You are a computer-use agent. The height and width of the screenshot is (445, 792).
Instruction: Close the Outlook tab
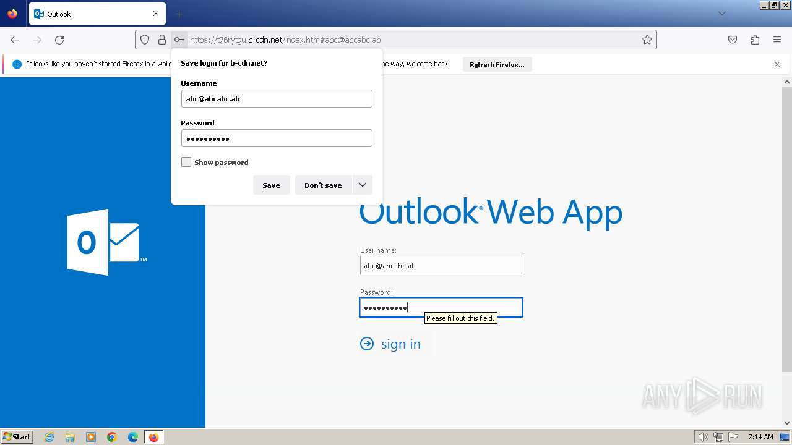coord(156,14)
